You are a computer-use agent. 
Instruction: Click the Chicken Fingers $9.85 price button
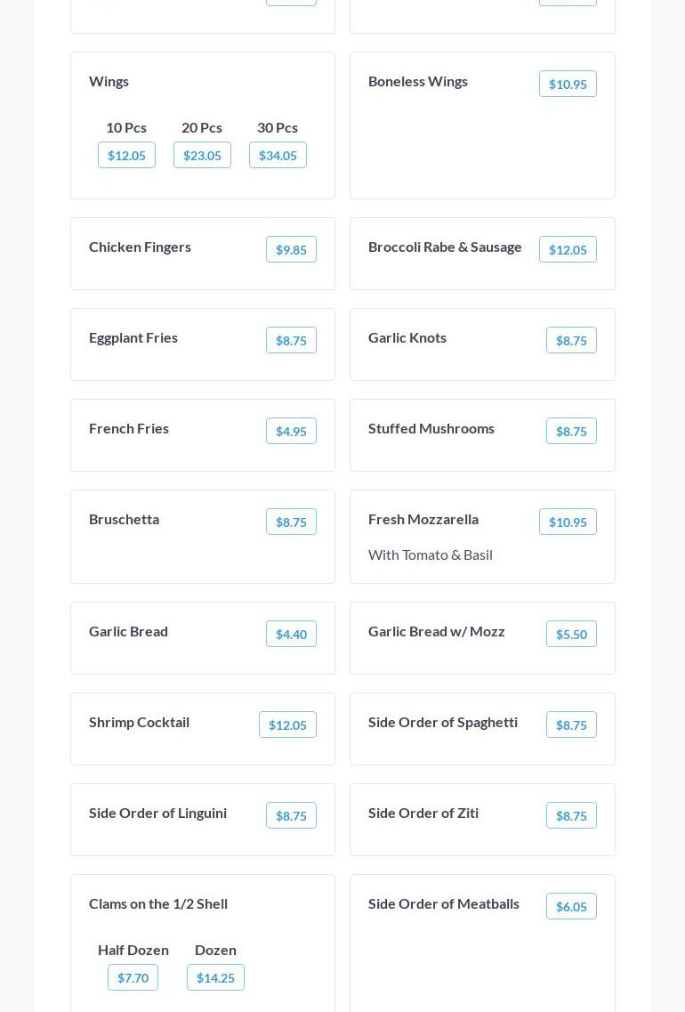coord(291,249)
